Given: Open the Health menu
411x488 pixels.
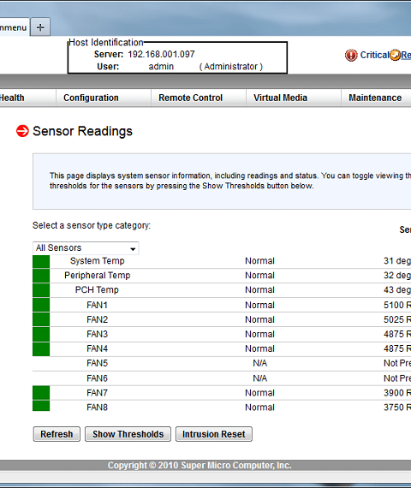Looking at the screenshot, I should tap(12, 98).
